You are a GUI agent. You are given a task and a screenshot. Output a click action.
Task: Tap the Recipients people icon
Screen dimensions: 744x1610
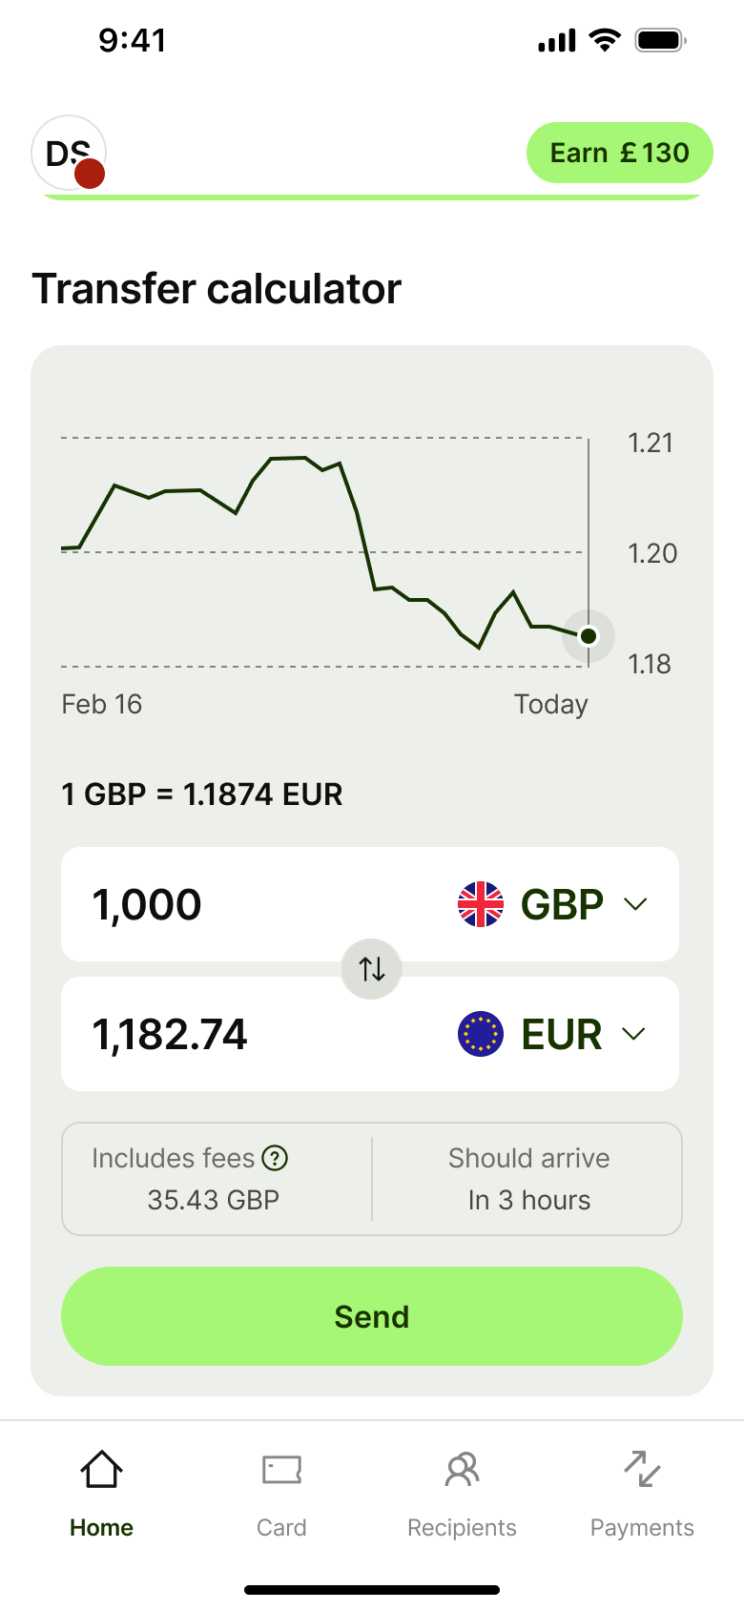(x=462, y=1470)
